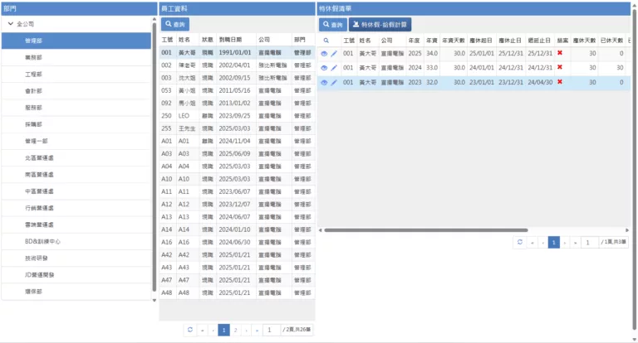Click the employee page number input field

click(271, 330)
